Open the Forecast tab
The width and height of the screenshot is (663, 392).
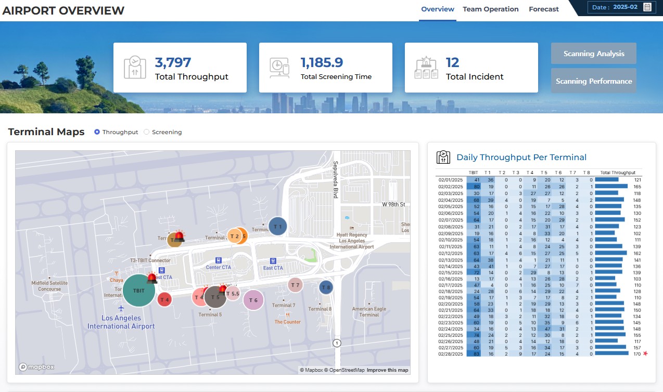[543, 9]
